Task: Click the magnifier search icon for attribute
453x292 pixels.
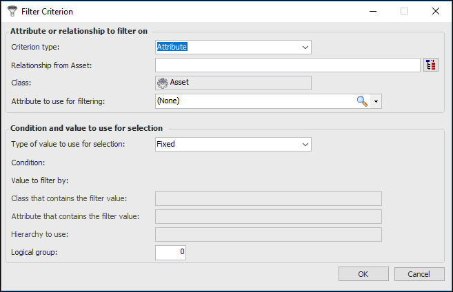Action: click(362, 101)
